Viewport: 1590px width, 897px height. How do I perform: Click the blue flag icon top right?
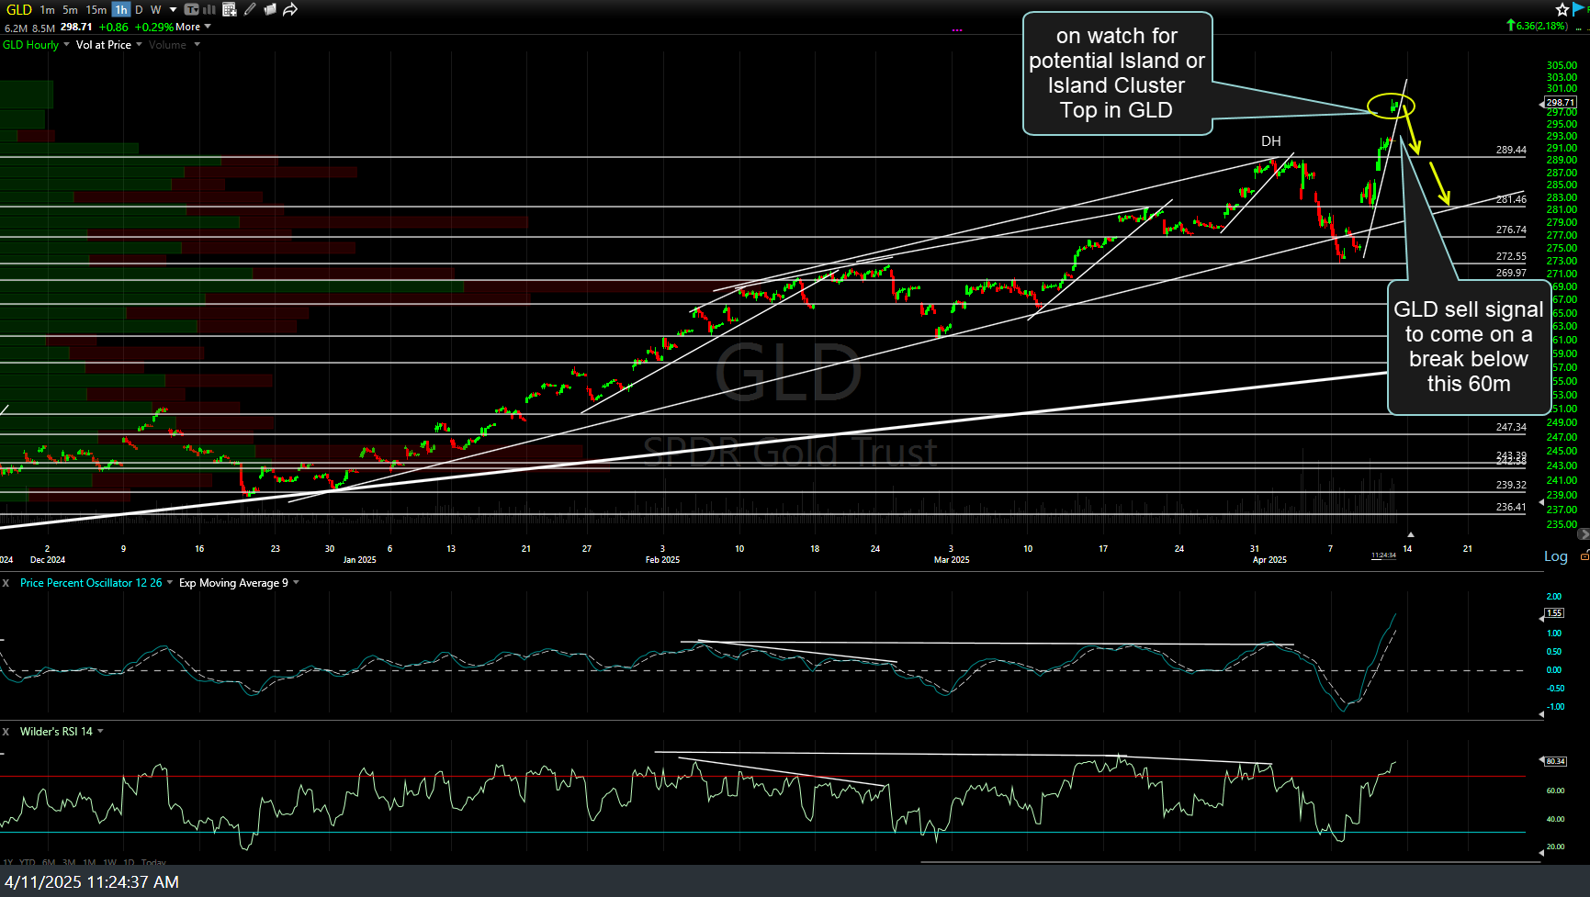[1577, 8]
